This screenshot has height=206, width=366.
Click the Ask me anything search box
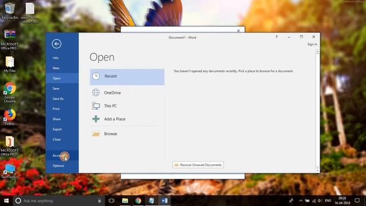click(x=58, y=201)
